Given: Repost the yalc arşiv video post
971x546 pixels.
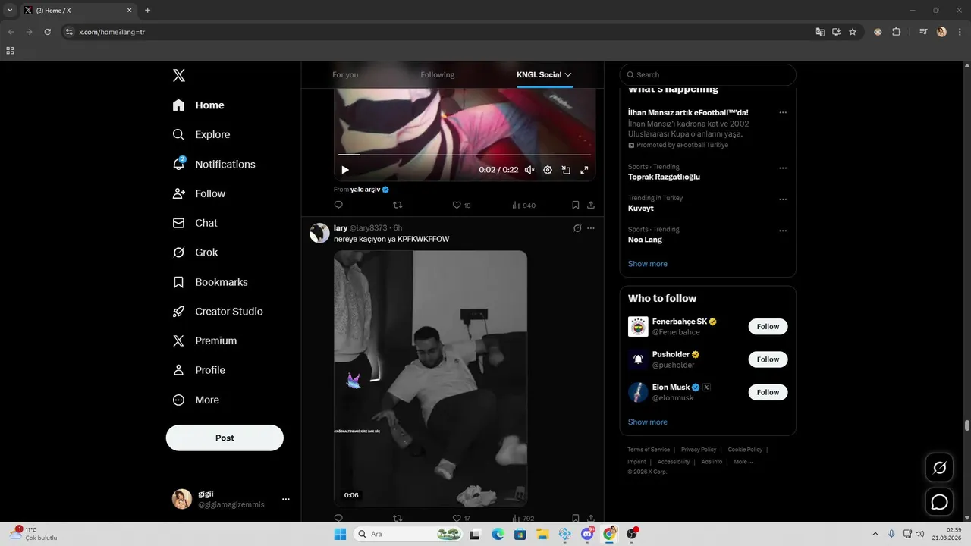Looking at the screenshot, I should pyautogui.click(x=398, y=205).
